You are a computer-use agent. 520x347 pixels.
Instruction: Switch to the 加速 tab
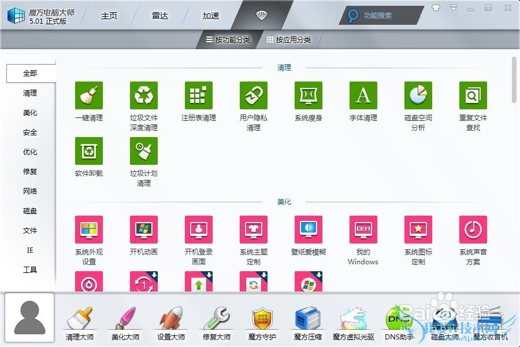[x=211, y=16]
